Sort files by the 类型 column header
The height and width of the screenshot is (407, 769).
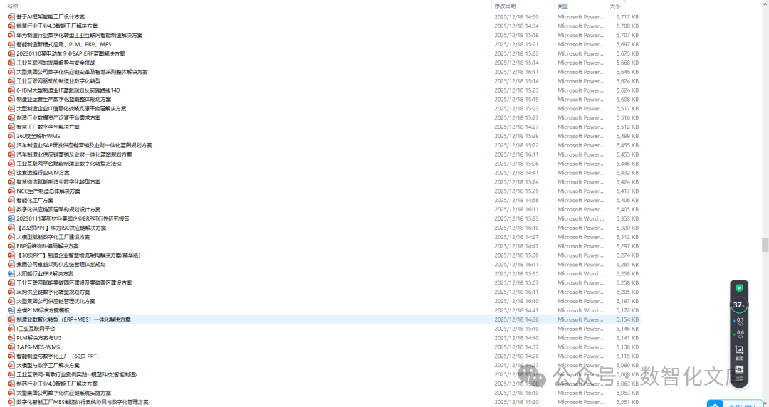click(x=563, y=6)
